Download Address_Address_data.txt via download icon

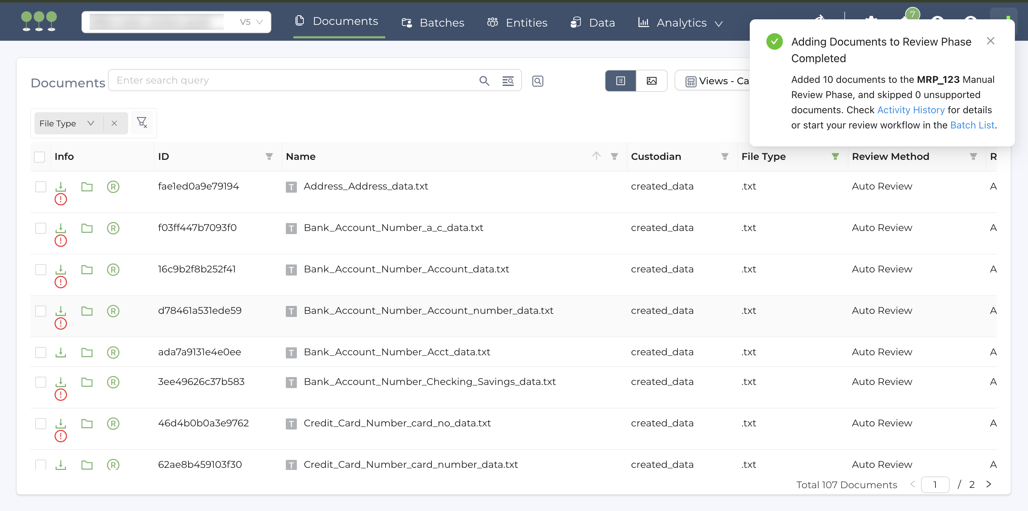tap(61, 186)
